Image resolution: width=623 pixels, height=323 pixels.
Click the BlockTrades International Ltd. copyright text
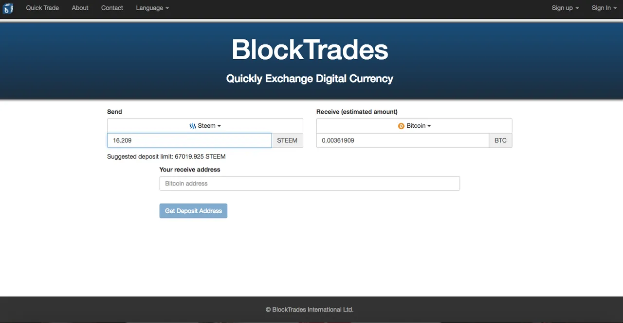coord(310,309)
